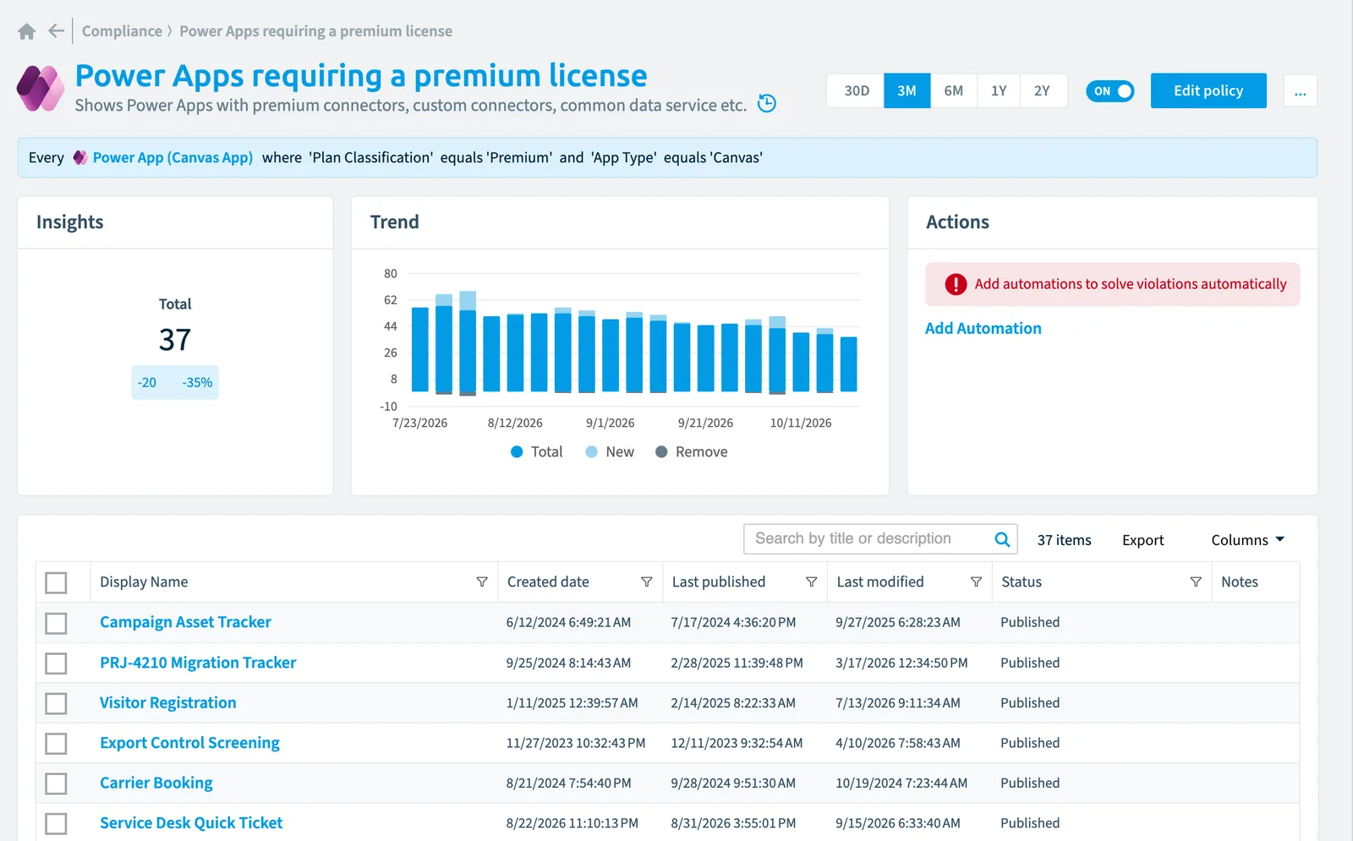Open Campaign Asset Tracker app
The height and width of the screenshot is (841, 1353).
pos(185,622)
